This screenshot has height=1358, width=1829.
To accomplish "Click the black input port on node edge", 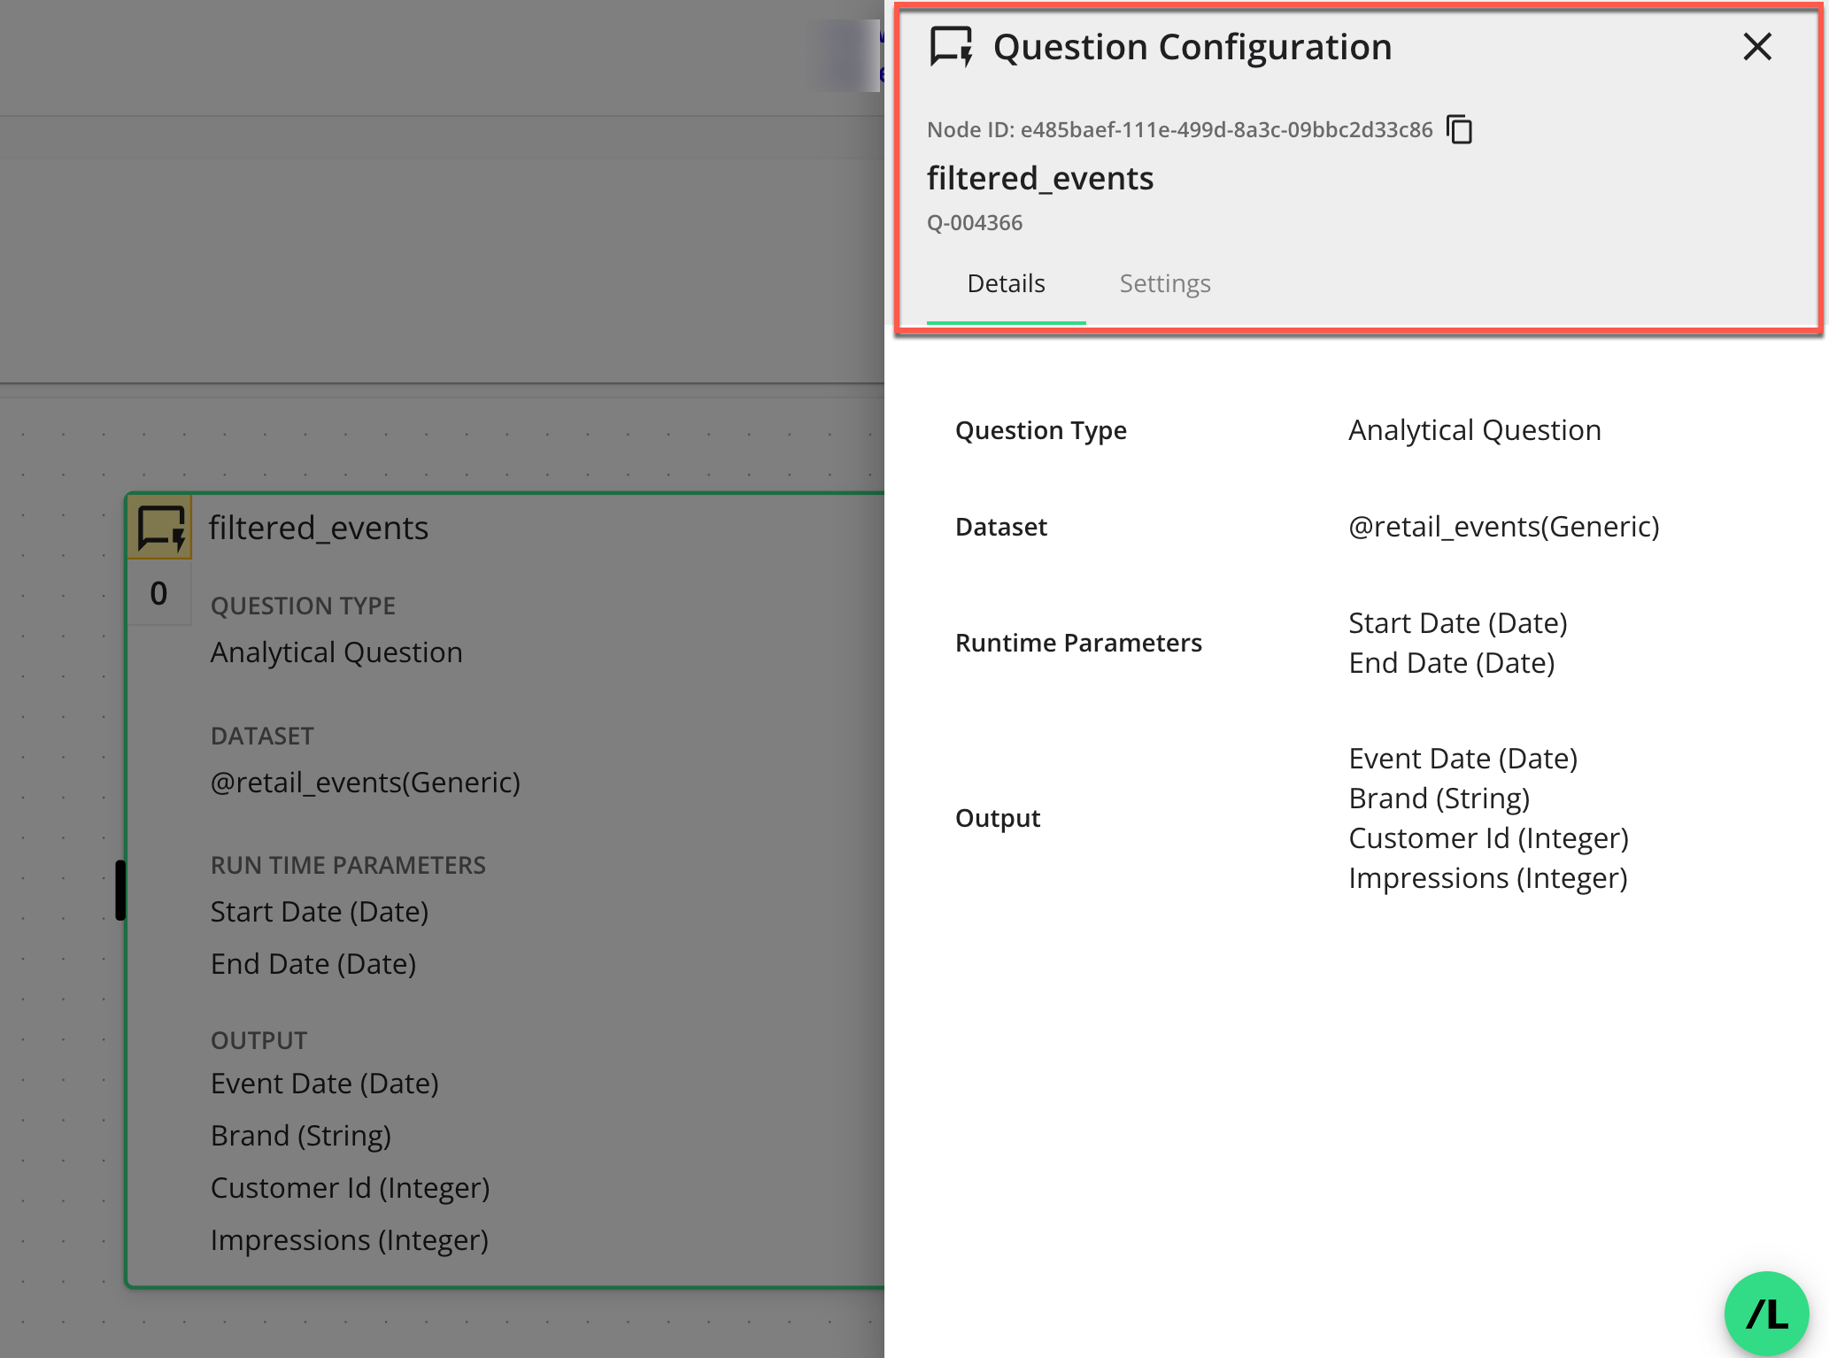I will [x=120, y=890].
